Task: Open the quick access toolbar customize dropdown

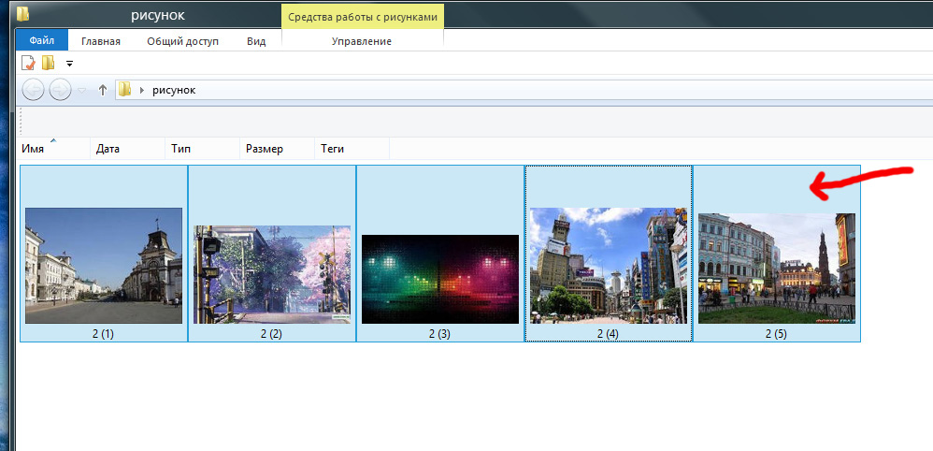Action: click(x=69, y=63)
